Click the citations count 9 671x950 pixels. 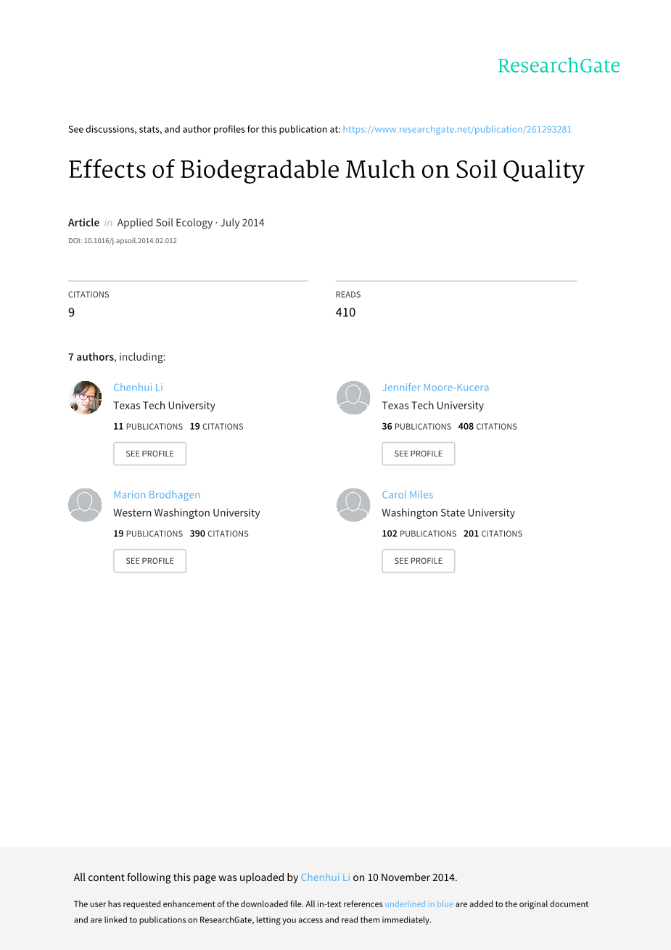[x=71, y=312]
